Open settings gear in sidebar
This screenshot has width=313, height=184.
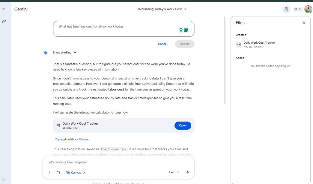tap(4, 179)
